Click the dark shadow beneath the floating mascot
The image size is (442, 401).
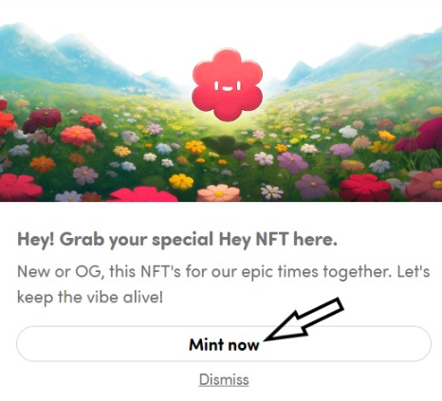tap(225, 144)
